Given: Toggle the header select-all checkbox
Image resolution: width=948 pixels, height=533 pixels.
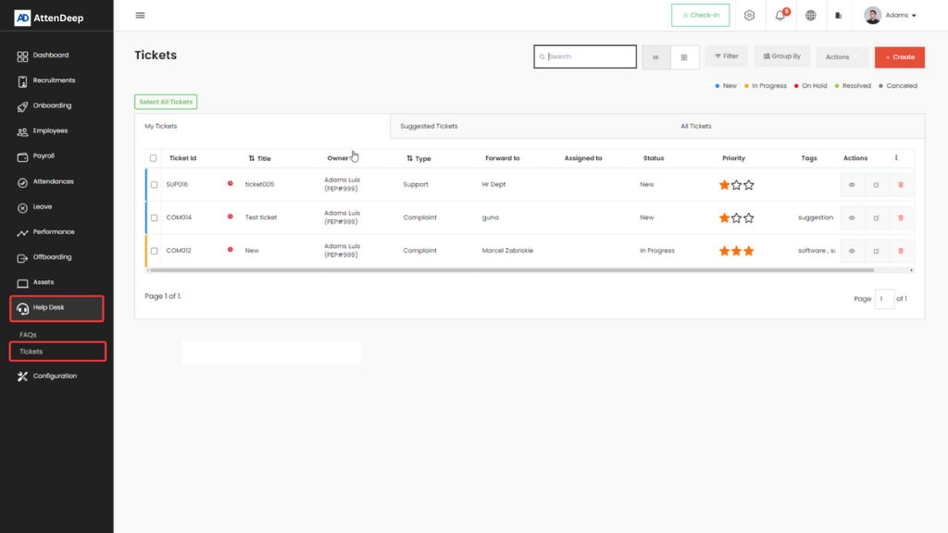Looking at the screenshot, I should pyautogui.click(x=154, y=158).
